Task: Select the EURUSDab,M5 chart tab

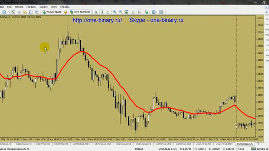Action: (x=245, y=144)
